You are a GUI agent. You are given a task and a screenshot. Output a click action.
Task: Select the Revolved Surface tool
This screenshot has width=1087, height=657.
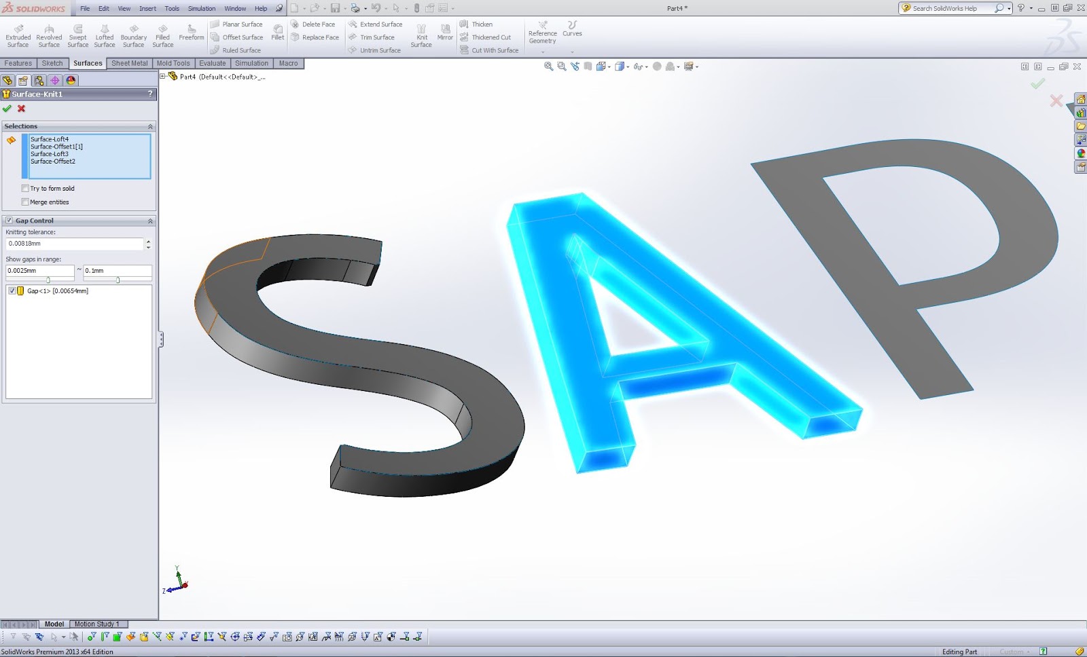click(x=49, y=37)
